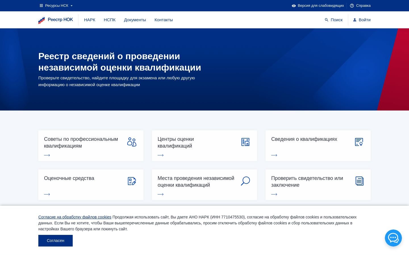Screen dimensions: 409x255
Task: Click checklist pencil icon on Оценочные средства card
Action: pos(132,181)
